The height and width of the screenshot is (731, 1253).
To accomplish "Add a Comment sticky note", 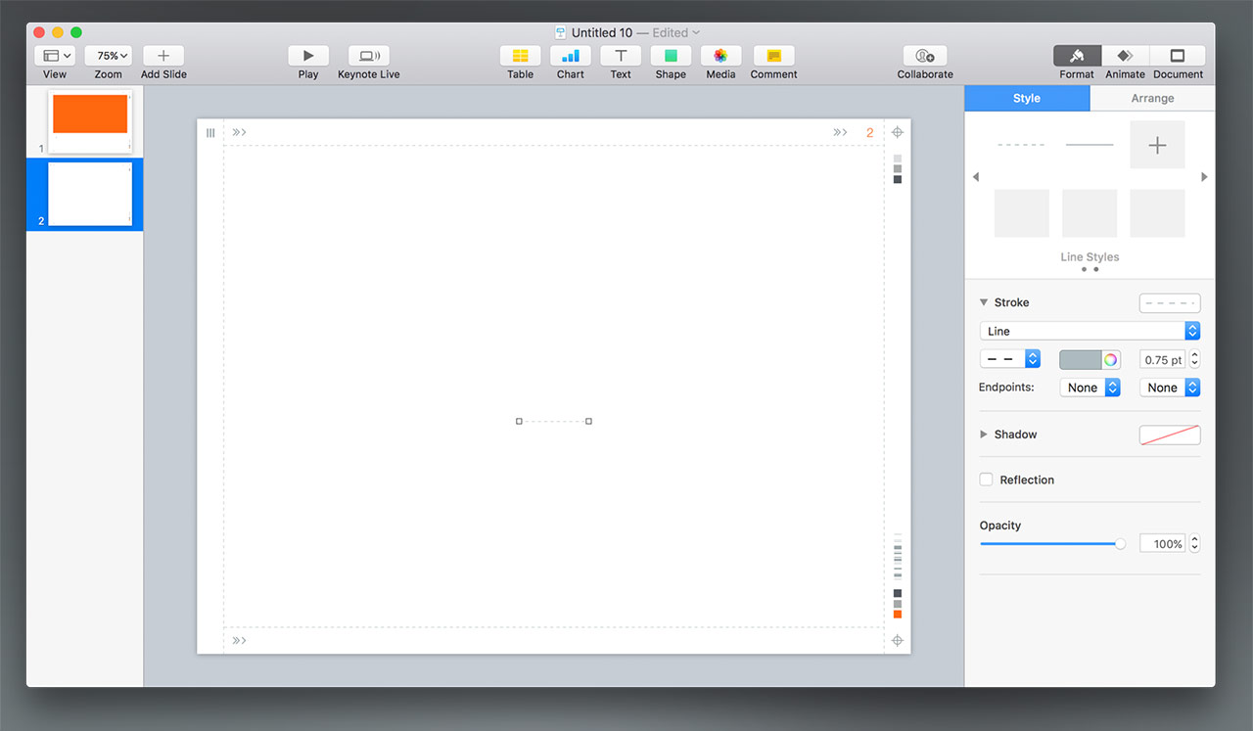I will [773, 56].
